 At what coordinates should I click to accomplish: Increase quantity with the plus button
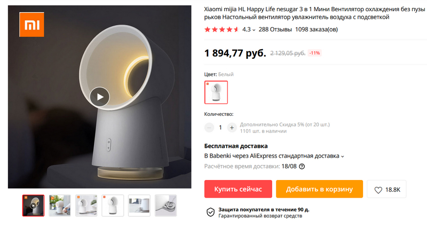(x=232, y=128)
